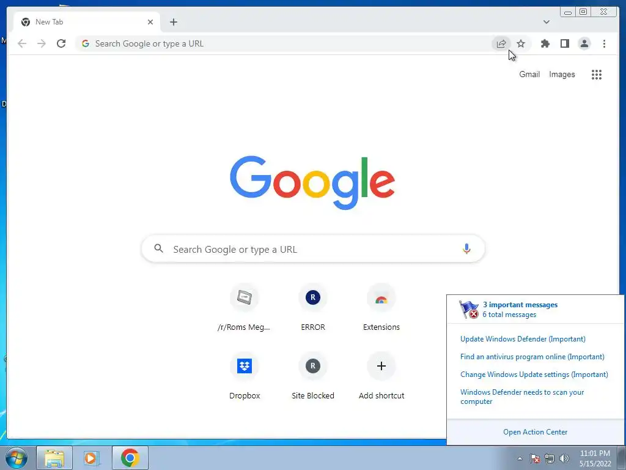Open the ERROR shortcut tile
Viewport: 626px width, 470px height.
(312, 308)
